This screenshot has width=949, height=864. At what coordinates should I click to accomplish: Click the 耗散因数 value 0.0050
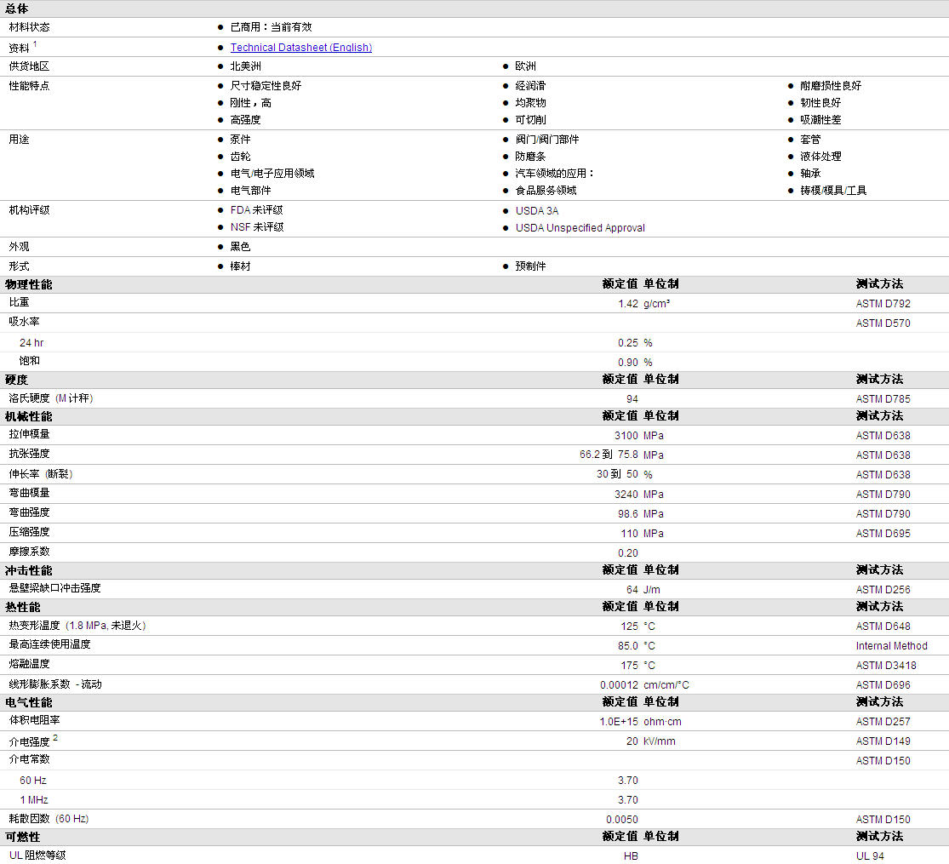tap(621, 819)
